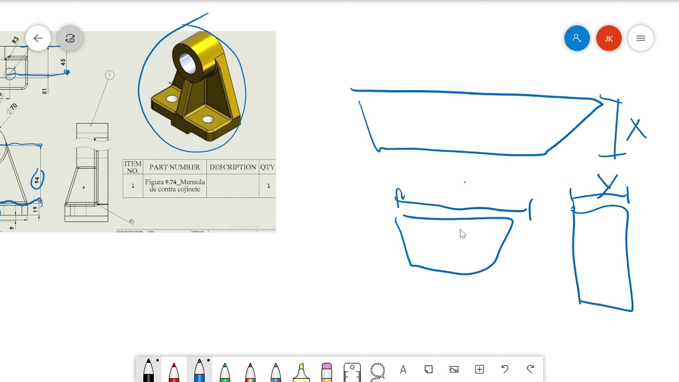The width and height of the screenshot is (679, 382).
Task: Go back with the arrow button
Action: click(x=38, y=38)
